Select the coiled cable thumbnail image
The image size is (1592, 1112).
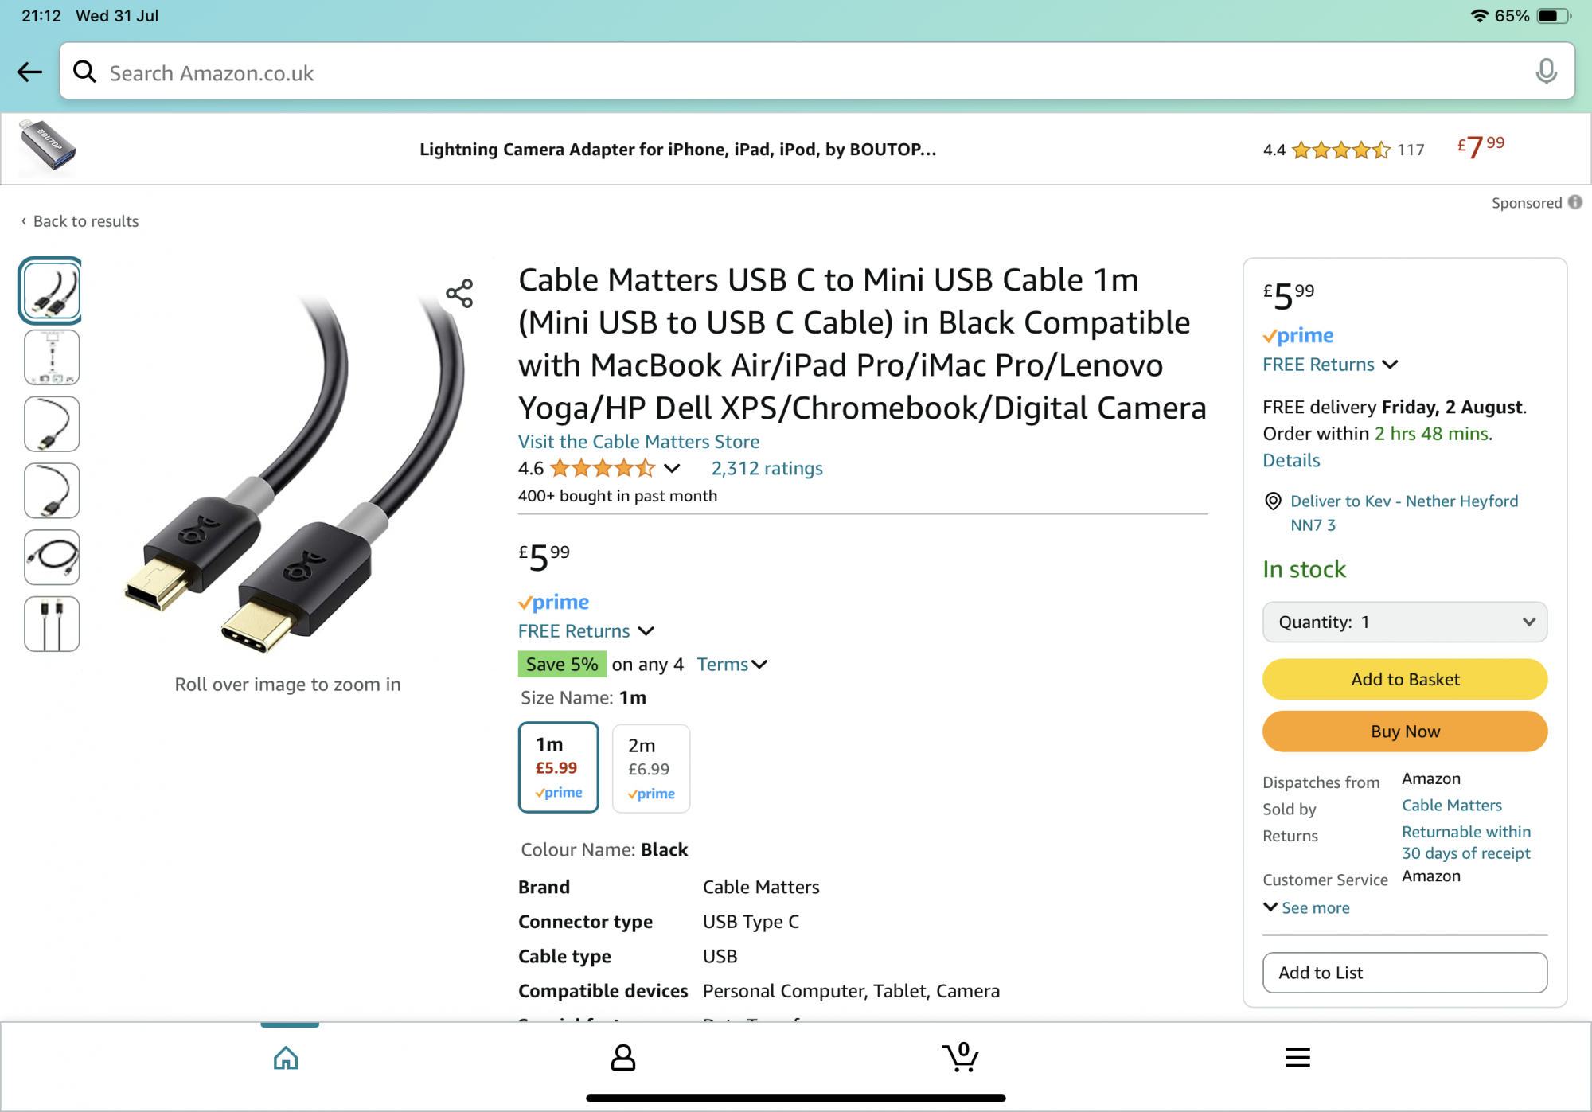pyautogui.click(x=52, y=557)
